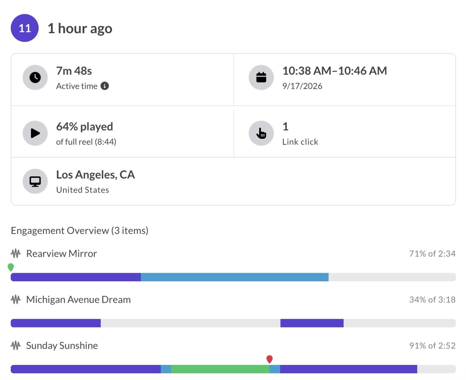
Task: Click the red marker pin above the Sunday Sunshine bar
Action: [x=269, y=359]
